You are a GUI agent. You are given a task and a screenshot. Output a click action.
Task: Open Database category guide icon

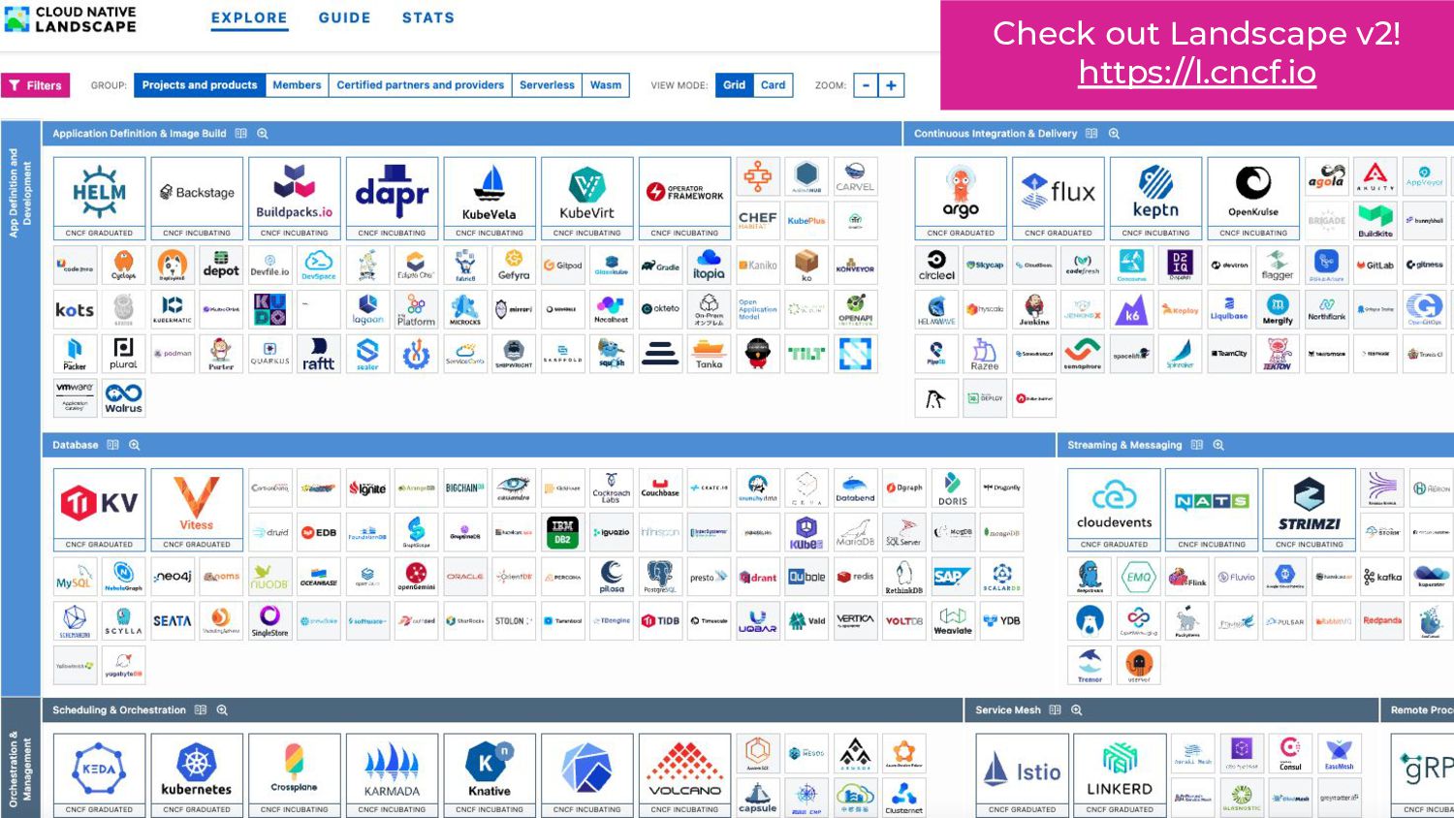(x=113, y=445)
